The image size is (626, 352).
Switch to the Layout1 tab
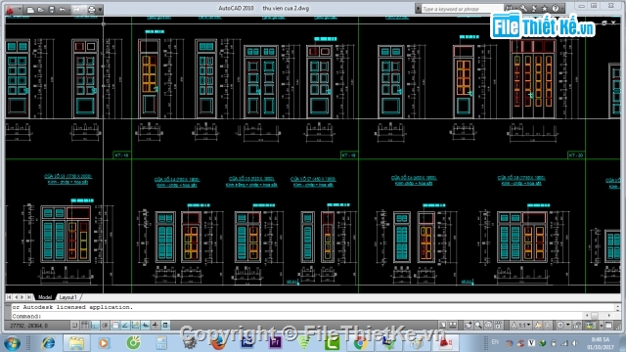pos(67,297)
